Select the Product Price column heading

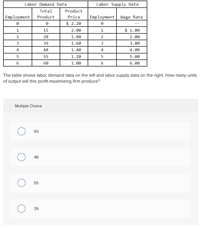point(74,14)
